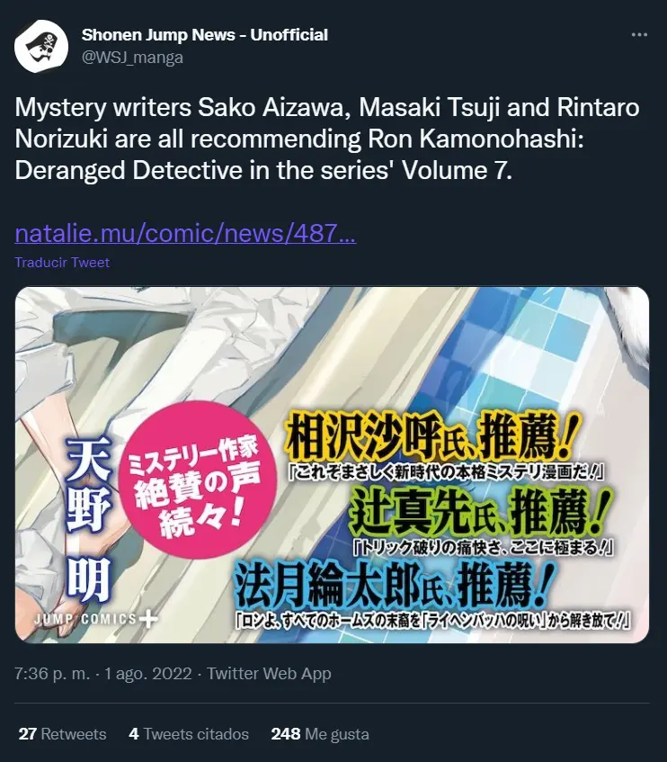View the 4 Tweets citados list
Viewport: 667px width, 762px height.
(189, 734)
